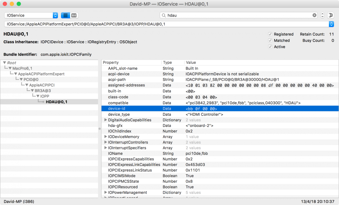
Task: Toggle the Matched checkbox
Action: [270, 40]
